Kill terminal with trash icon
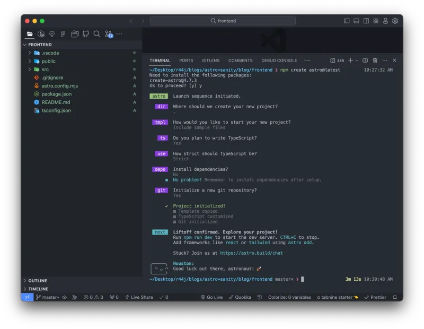Viewport: 424px width, 329px height. coord(375,60)
